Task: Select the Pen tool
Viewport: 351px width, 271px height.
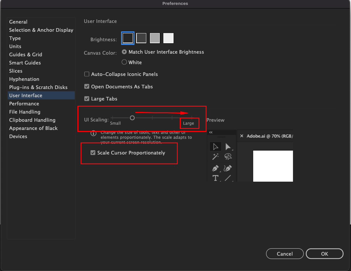Action: click(x=216, y=168)
